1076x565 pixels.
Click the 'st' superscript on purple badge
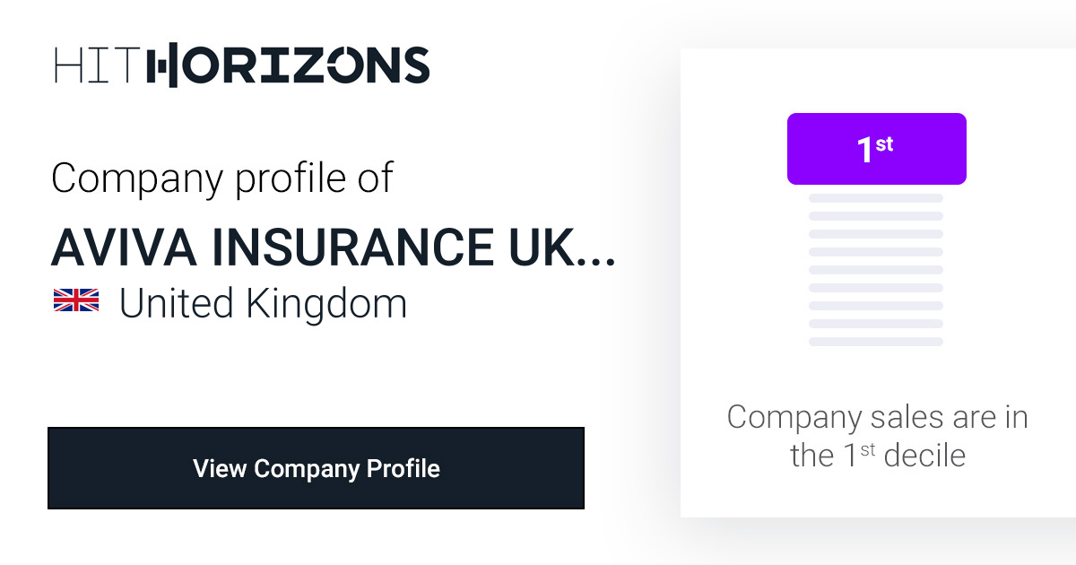coord(885,143)
